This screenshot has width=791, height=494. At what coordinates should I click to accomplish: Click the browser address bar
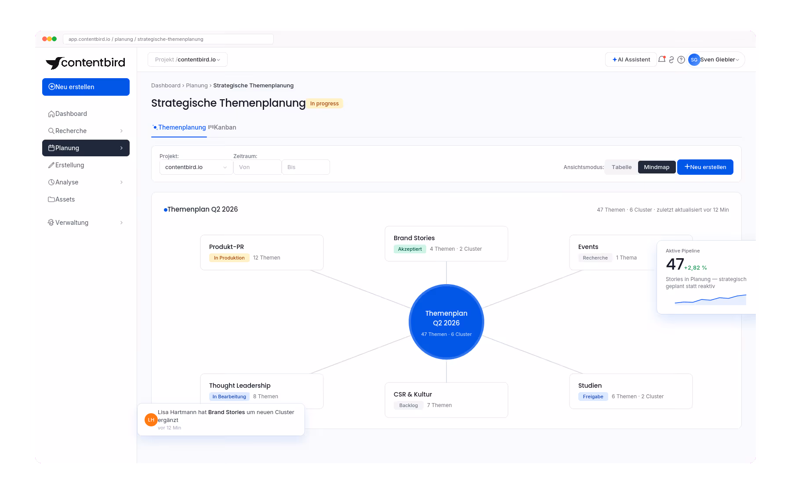168,39
